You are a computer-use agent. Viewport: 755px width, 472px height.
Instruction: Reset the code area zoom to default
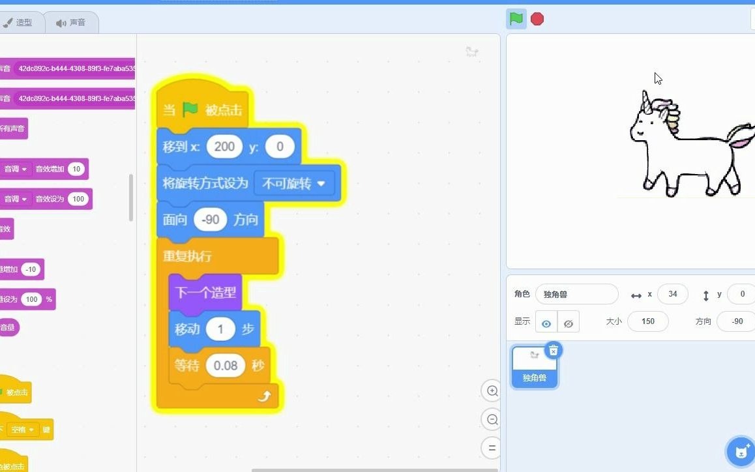(x=492, y=448)
